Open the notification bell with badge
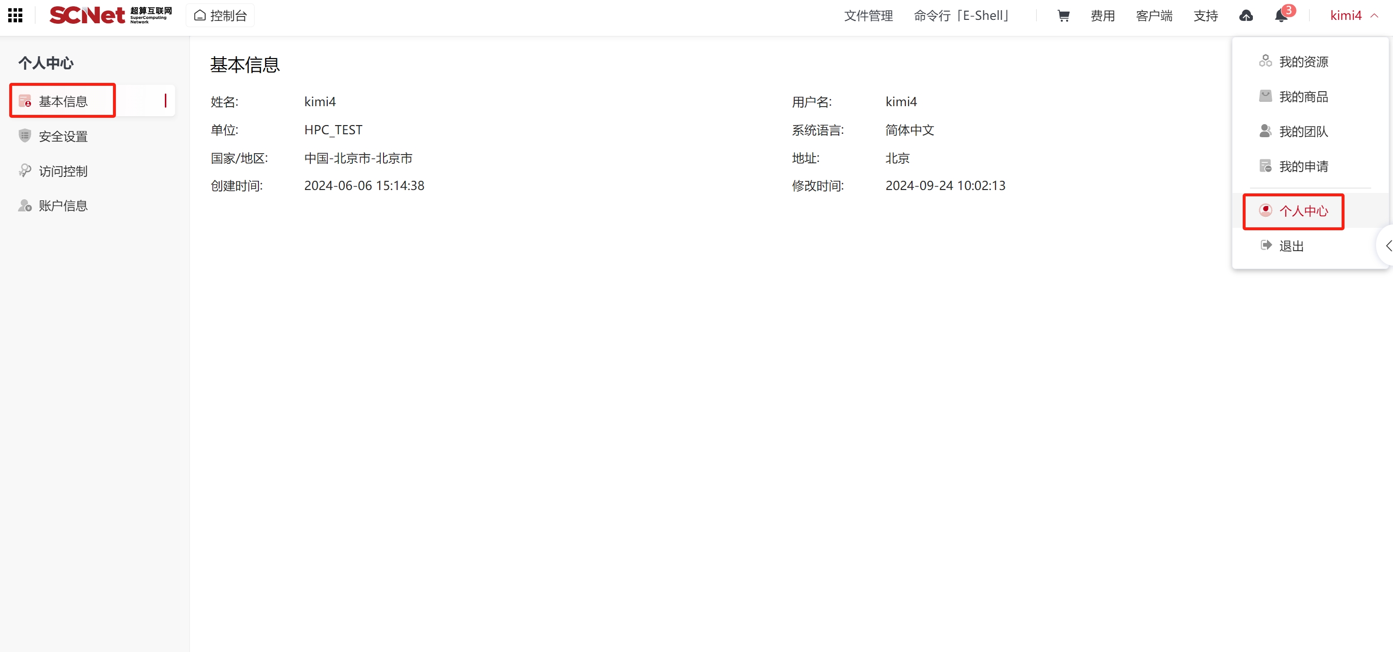The image size is (1393, 652). [1281, 16]
